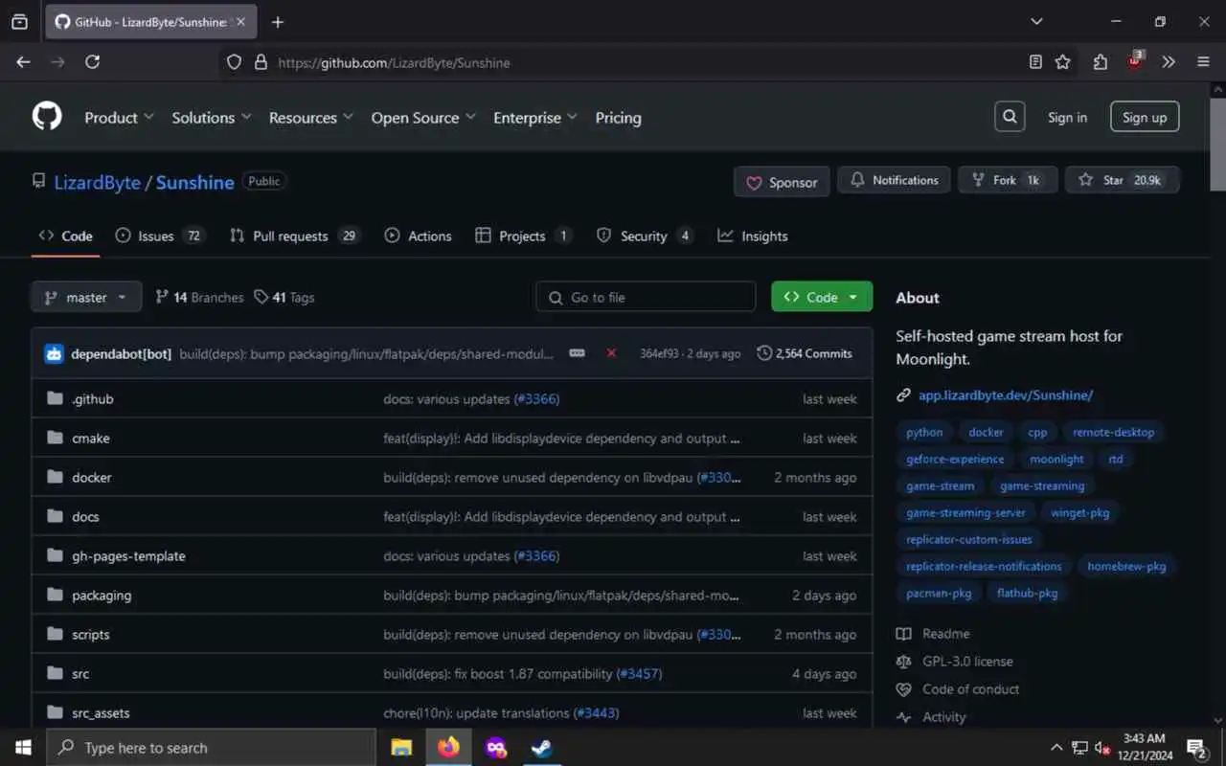Open the purple mask app in taskbar

(495, 748)
